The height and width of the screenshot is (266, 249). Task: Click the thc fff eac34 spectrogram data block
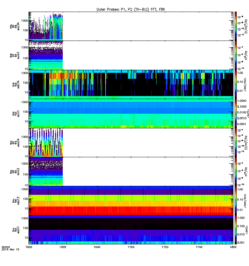(x=46, y=143)
